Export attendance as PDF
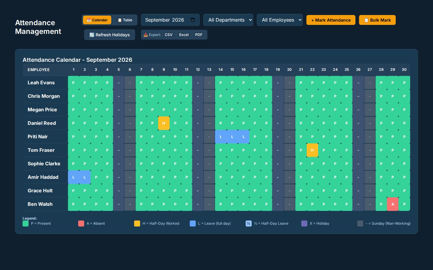The image size is (433, 270). [x=199, y=35]
